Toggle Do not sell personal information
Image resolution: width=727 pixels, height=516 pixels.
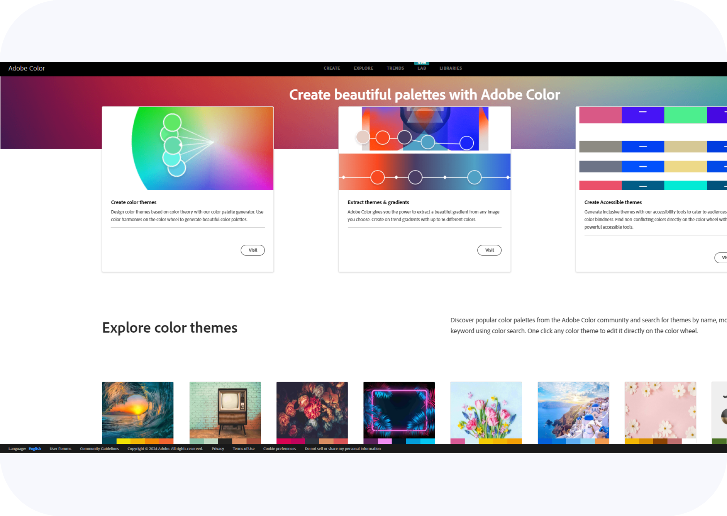[x=342, y=448]
